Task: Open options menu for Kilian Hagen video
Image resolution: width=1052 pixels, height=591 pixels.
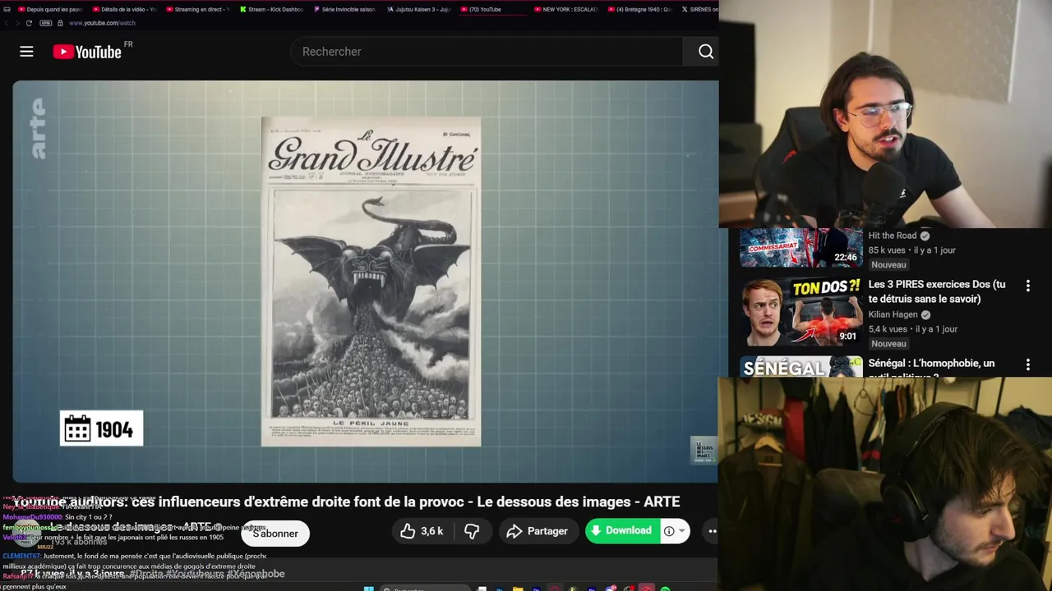Action: coord(1027,286)
